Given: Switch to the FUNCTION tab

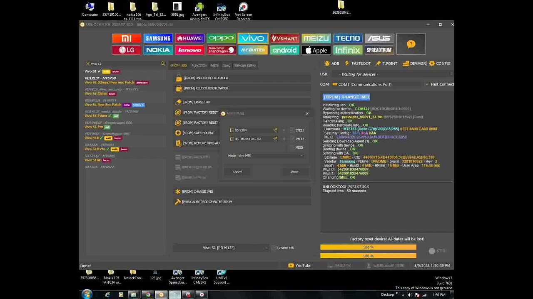Looking at the screenshot, I should pos(199,66).
